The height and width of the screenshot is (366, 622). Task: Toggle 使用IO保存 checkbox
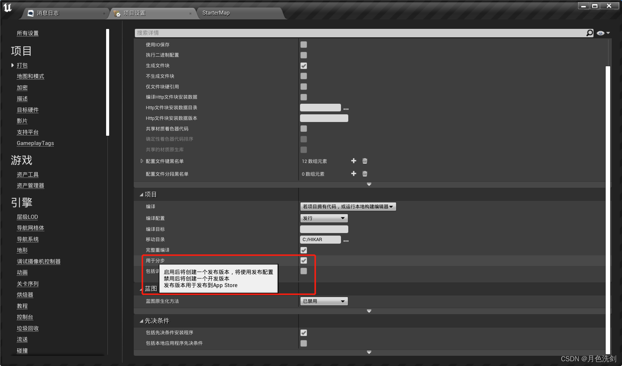(304, 45)
